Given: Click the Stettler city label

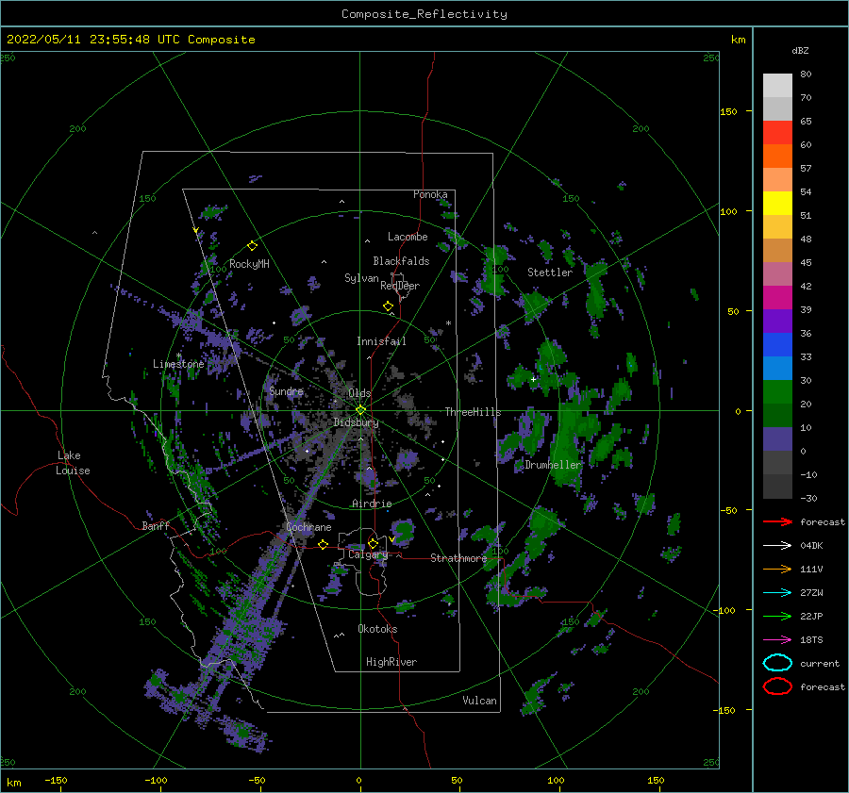Looking at the screenshot, I should pos(550,273).
